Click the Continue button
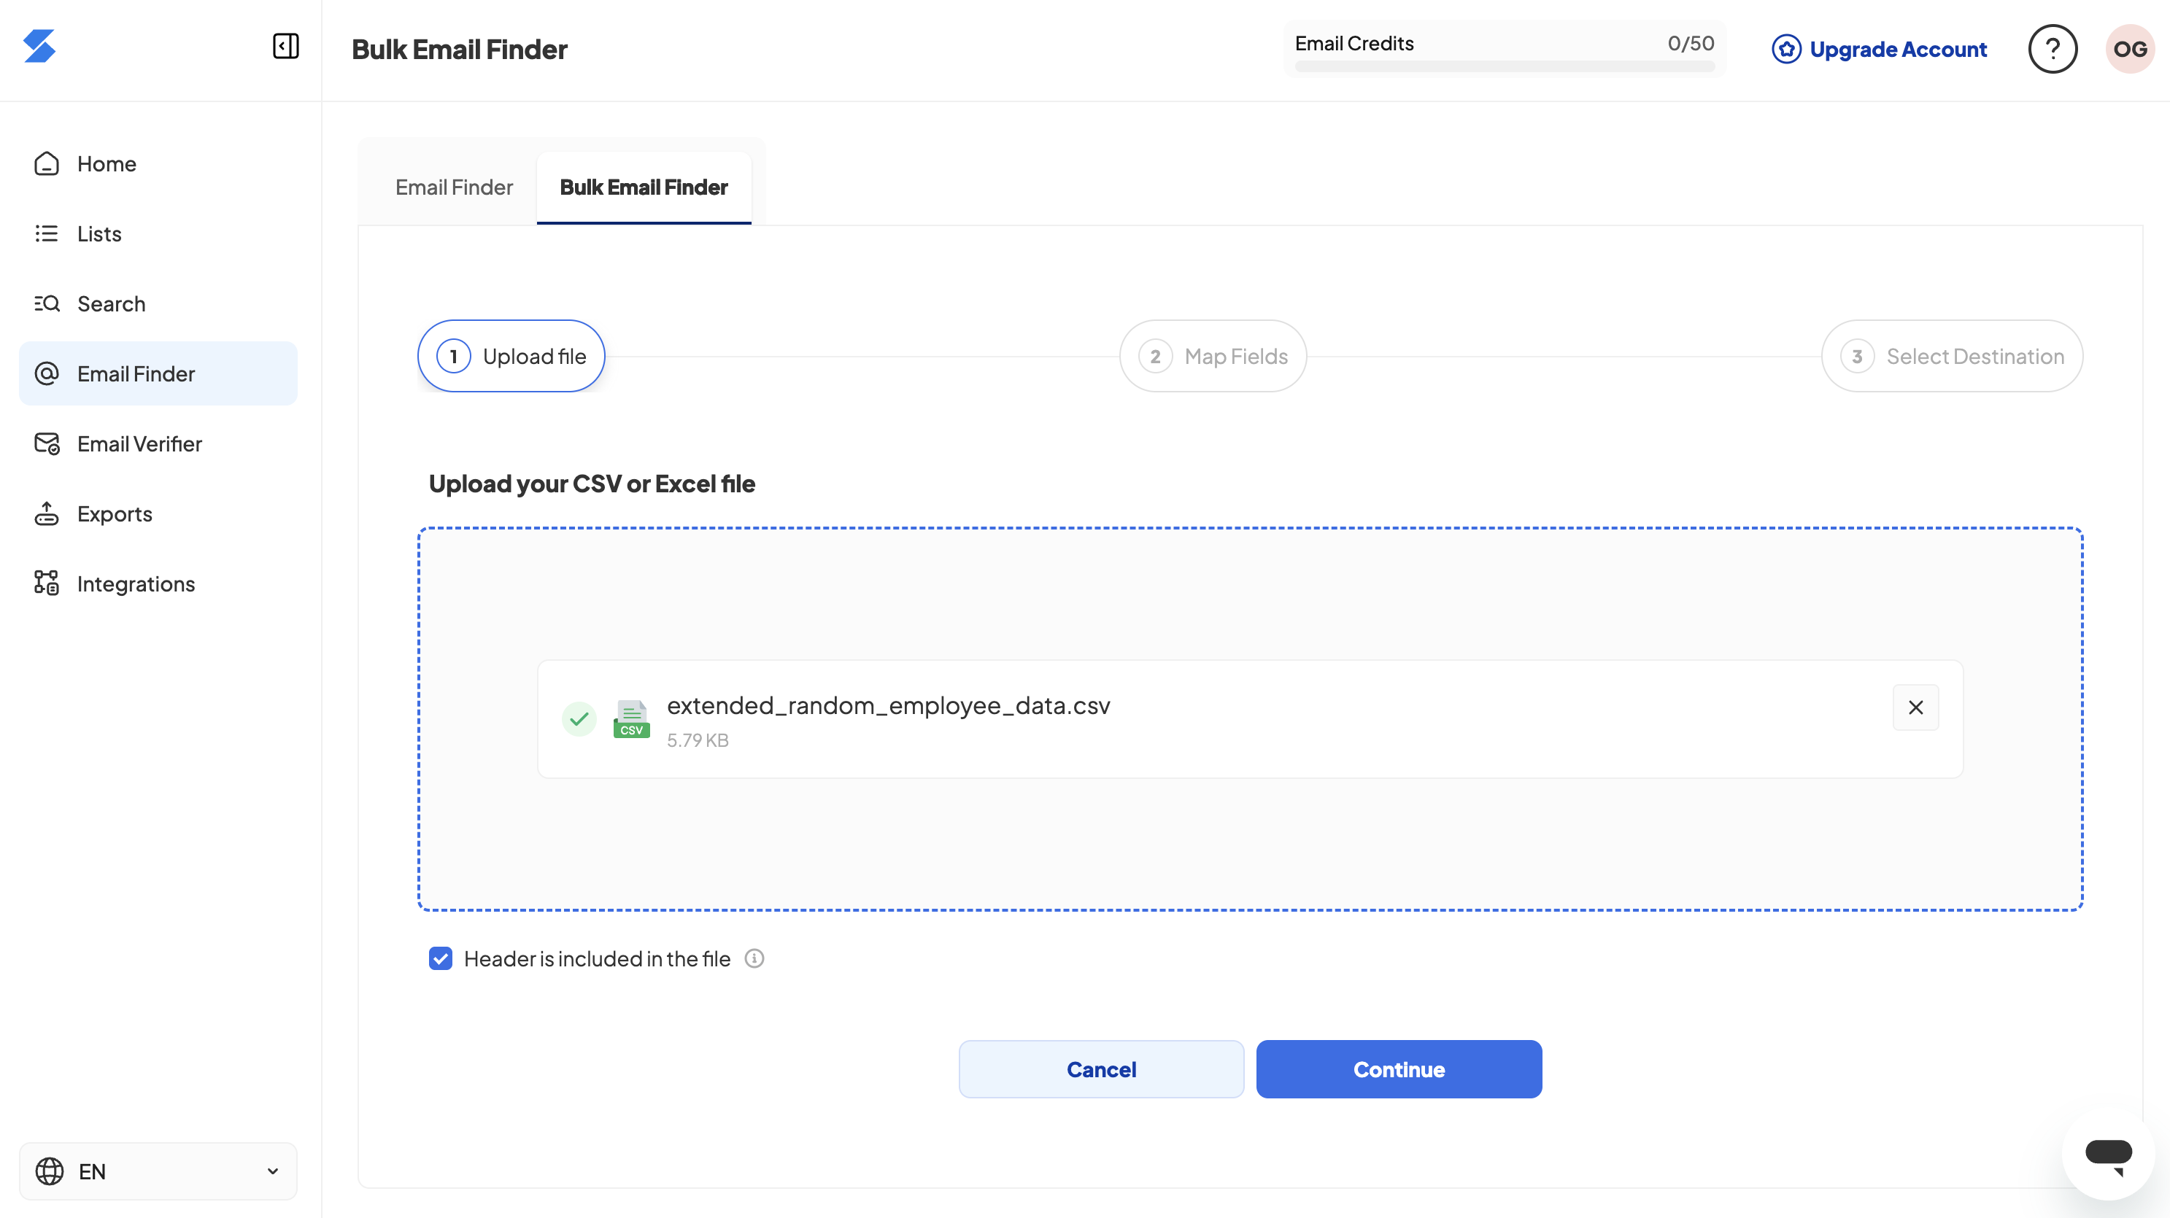Screen dimensions: 2170x1218 (1398, 1069)
